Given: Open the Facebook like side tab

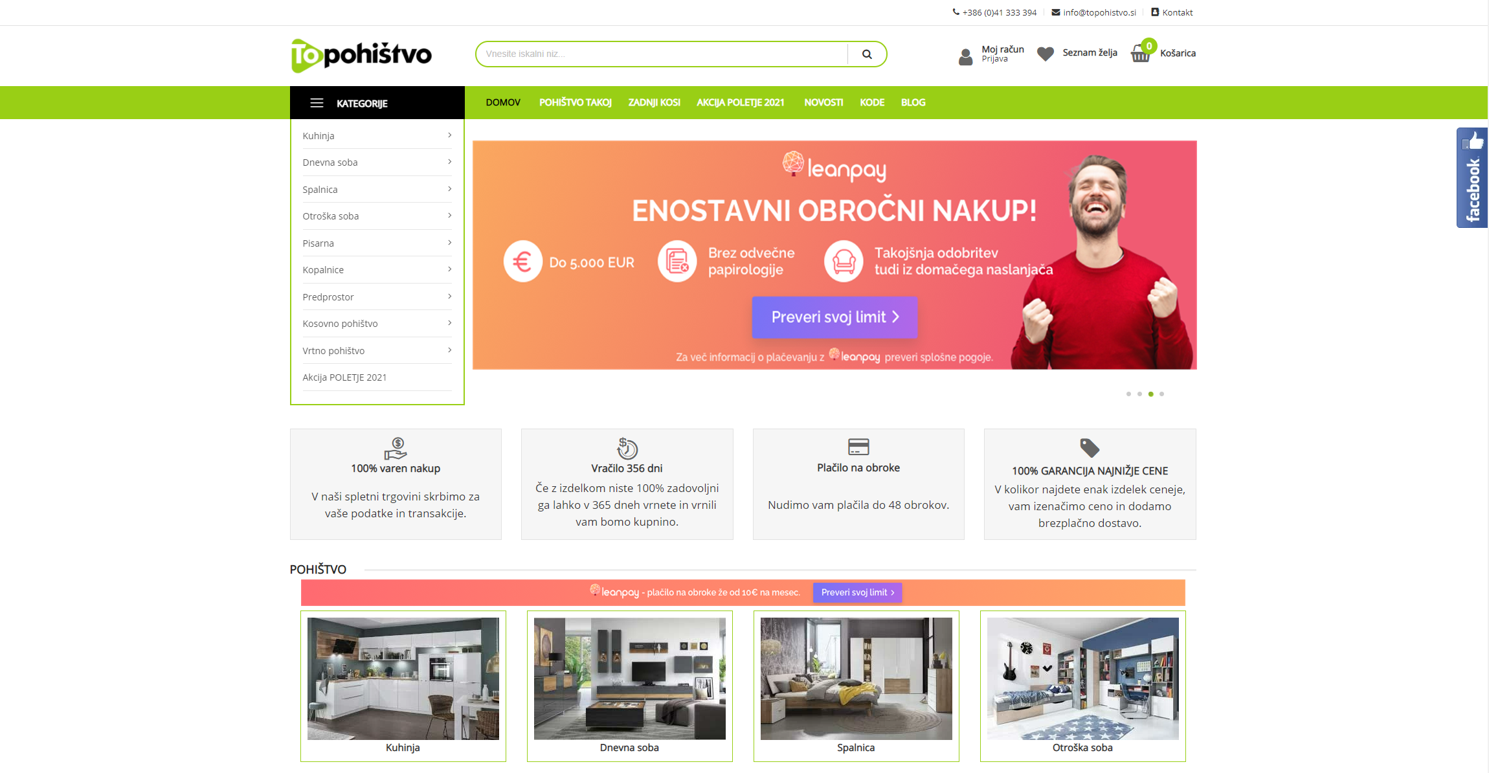Looking at the screenshot, I should tap(1472, 178).
